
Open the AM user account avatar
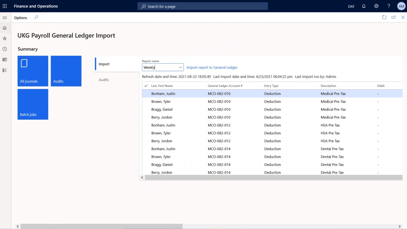tap(401, 6)
